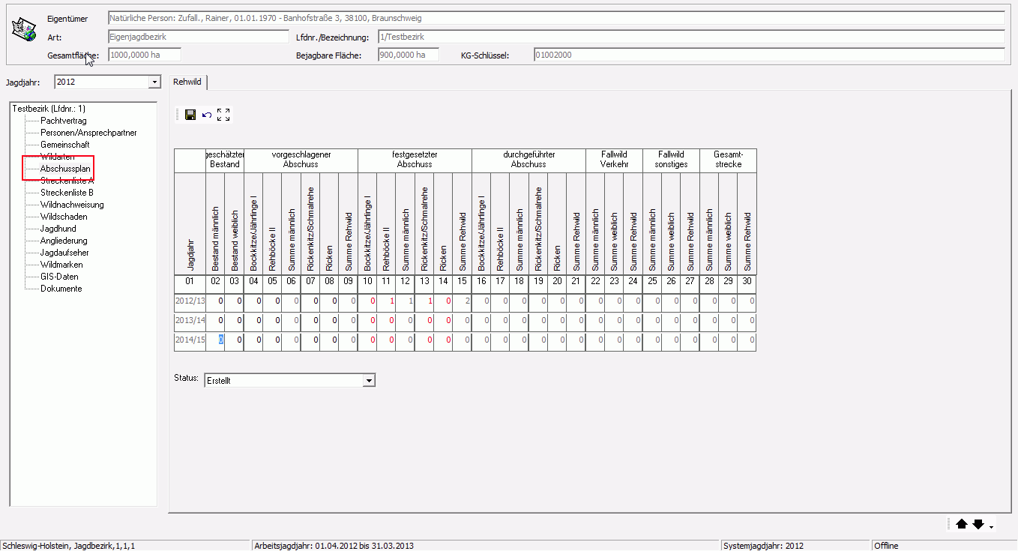Click the black up arrow icon
The width and height of the screenshot is (1018, 551).
(x=962, y=525)
